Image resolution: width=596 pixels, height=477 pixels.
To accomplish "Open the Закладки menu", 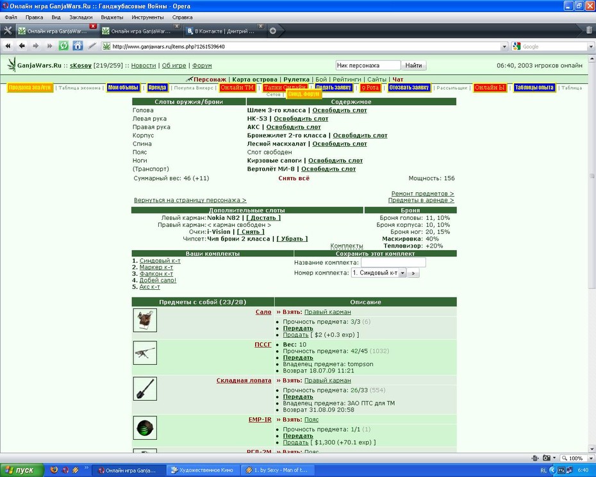I will [81, 17].
